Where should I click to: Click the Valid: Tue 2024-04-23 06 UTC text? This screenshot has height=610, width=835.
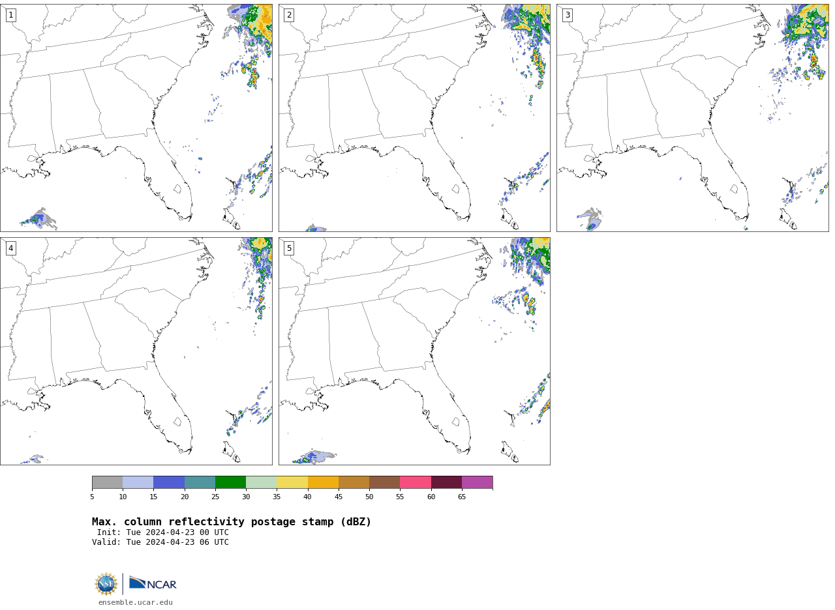pyautogui.click(x=160, y=542)
